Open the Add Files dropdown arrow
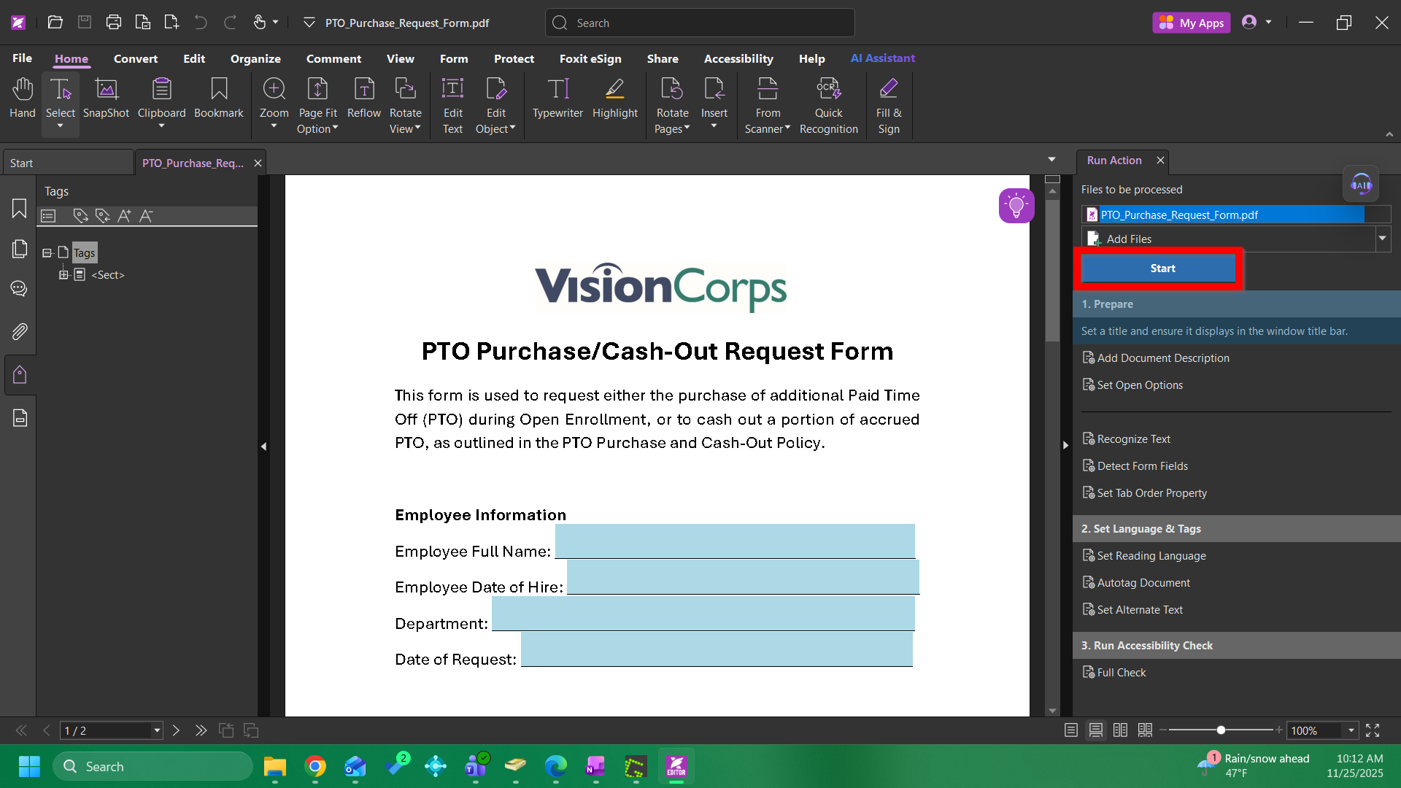 click(x=1382, y=239)
